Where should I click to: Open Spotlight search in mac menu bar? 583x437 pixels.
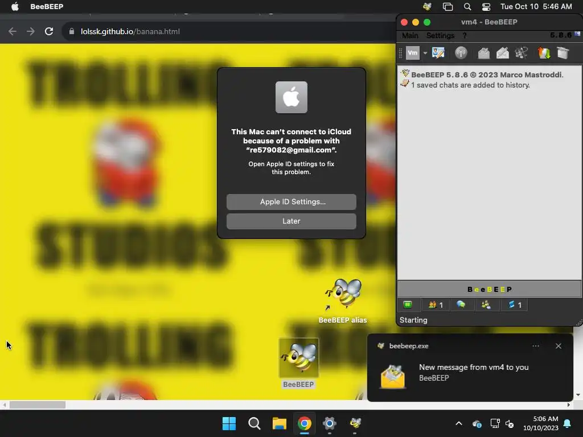pyautogui.click(x=467, y=6)
